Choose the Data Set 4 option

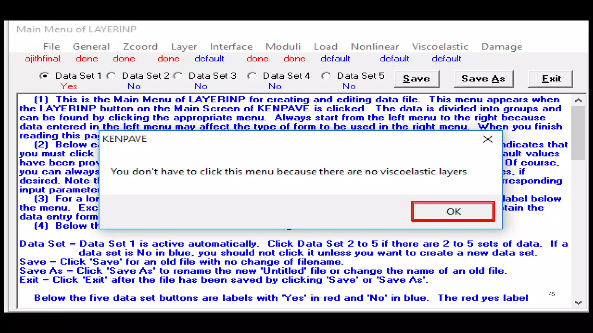252,76
